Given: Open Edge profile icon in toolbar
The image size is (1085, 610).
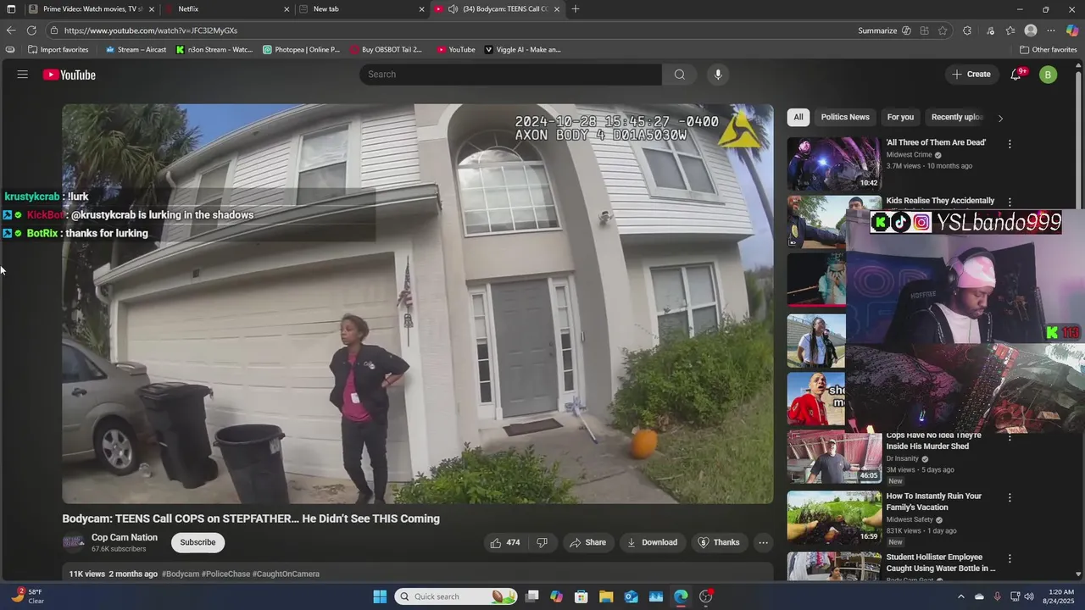Looking at the screenshot, I should point(1031,30).
